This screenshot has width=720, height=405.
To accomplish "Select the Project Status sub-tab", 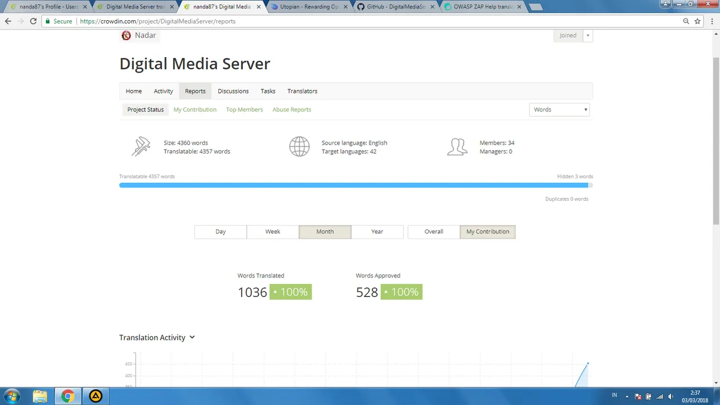I will [145, 110].
